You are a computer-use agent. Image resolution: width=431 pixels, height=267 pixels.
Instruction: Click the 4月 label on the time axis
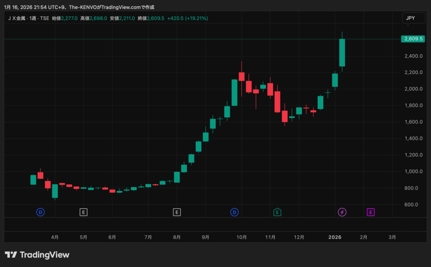[x=55, y=237]
